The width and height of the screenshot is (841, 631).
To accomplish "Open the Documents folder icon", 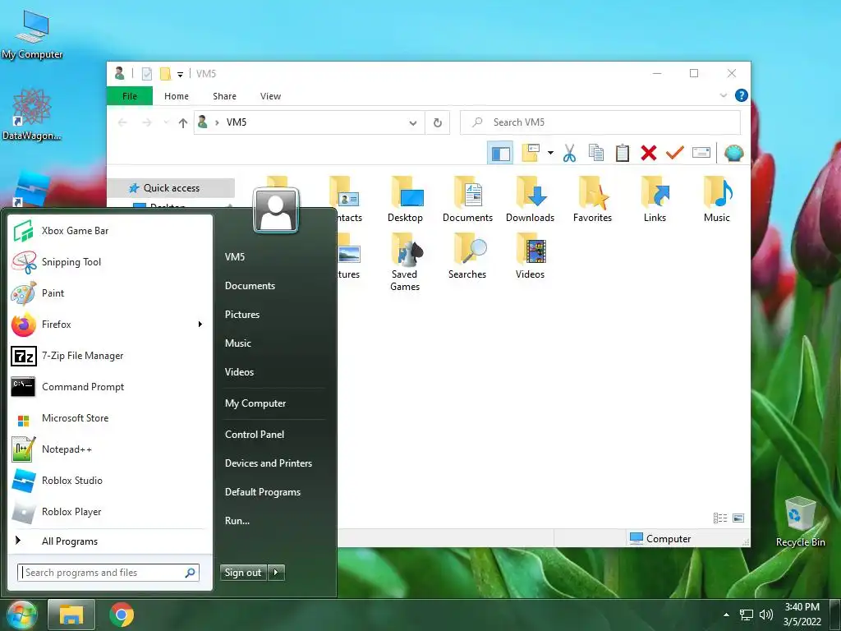I will click(467, 199).
